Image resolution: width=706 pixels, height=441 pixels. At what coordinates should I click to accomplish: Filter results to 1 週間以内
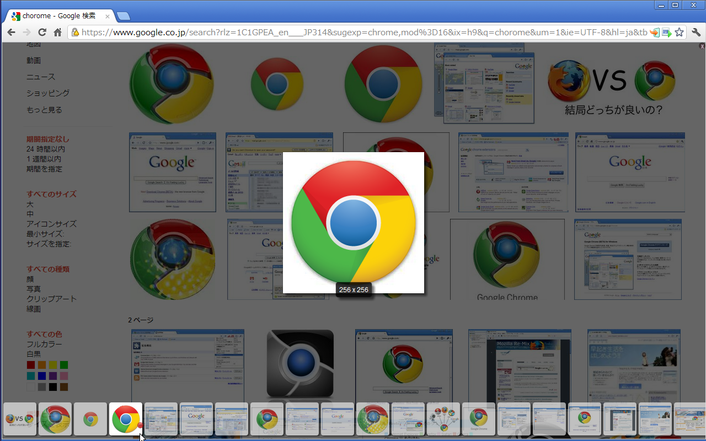coord(44,159)
